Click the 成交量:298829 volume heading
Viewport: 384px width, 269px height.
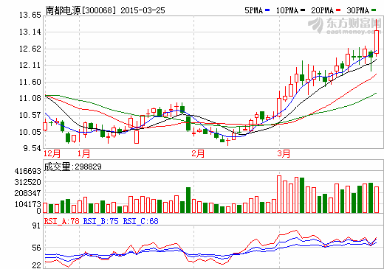[x=73, y=167]
